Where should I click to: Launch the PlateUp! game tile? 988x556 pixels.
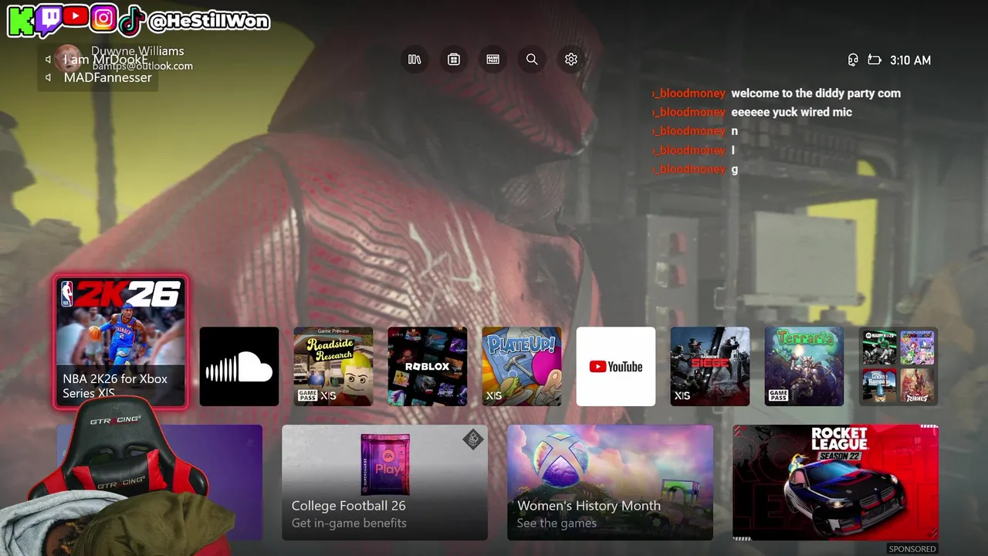pyautogui.click(x=522, y=366)
